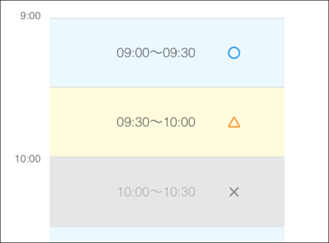Click the blue circle availability icon
Image resolution: width=329 pixels, height=243 pixels.
pos(234,53)
